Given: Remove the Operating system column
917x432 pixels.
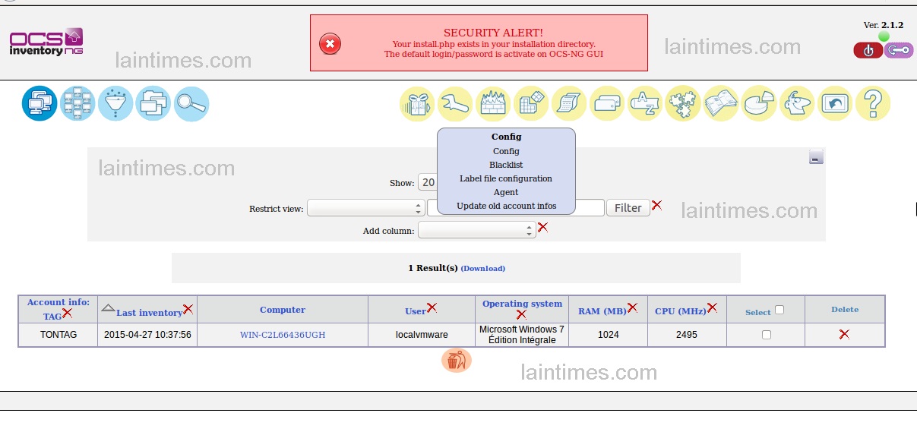Looking at the screenshot, I should coord(521,314).
